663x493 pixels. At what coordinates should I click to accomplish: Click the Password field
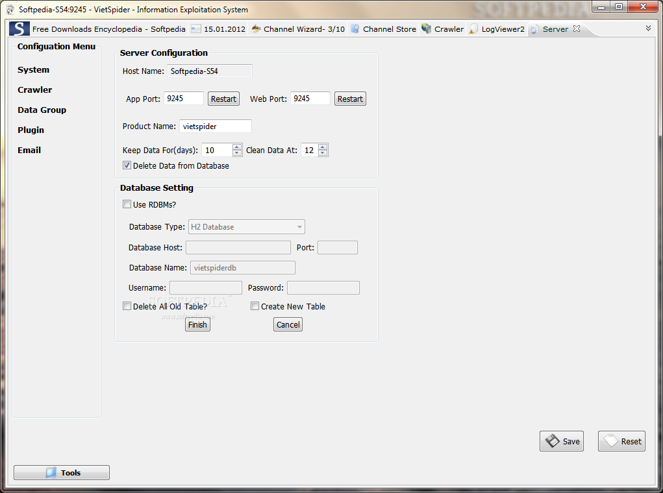click(323, 287)
